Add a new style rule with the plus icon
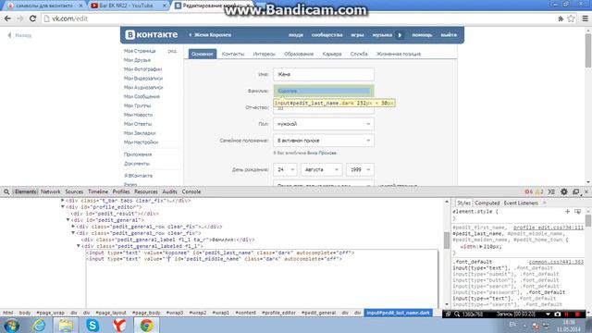Viewport: 592px width, 333px height. pyautogui.click(x=567, y=212)
